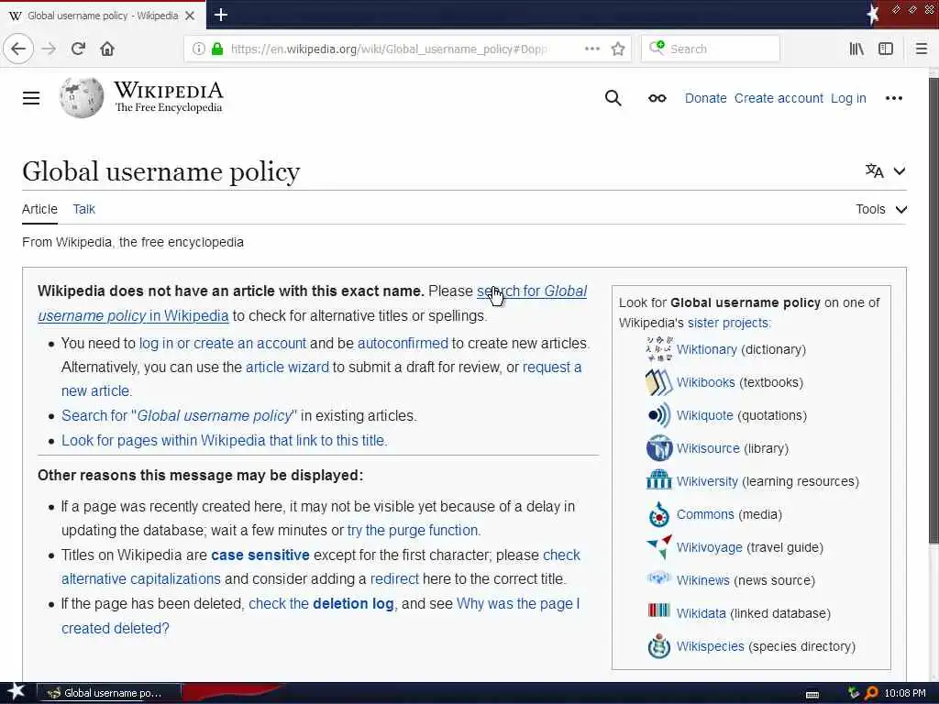Image resolution: width=939 pixels, height=704 pixels.
Task: Click the page vertical scrollbar
Action: coord(933,312)
